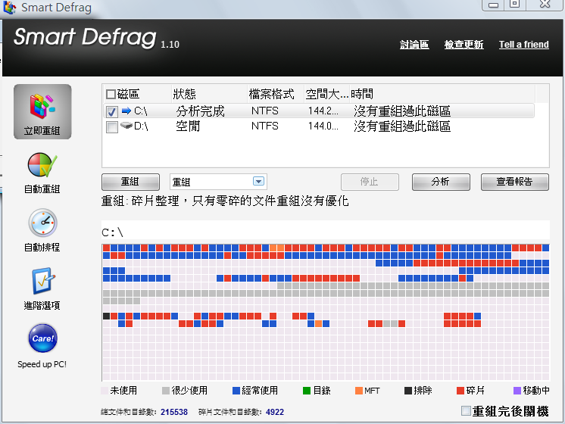Open the 進階選項 advanced options icon

42,282
